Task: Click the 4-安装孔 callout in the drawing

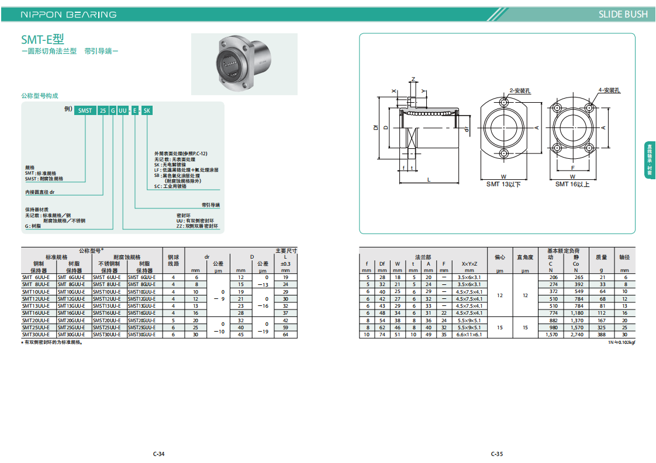Action: pos(610,90)
